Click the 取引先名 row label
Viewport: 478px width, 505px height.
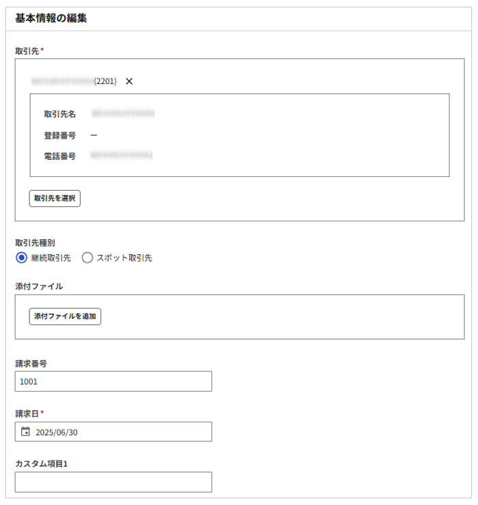pyautogui.click(x=59, y=114)
